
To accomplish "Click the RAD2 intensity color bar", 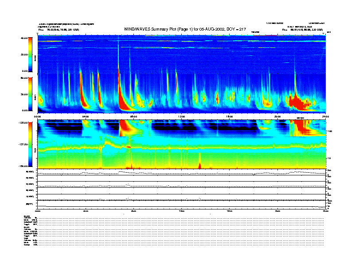I will [x=30, y=54].
